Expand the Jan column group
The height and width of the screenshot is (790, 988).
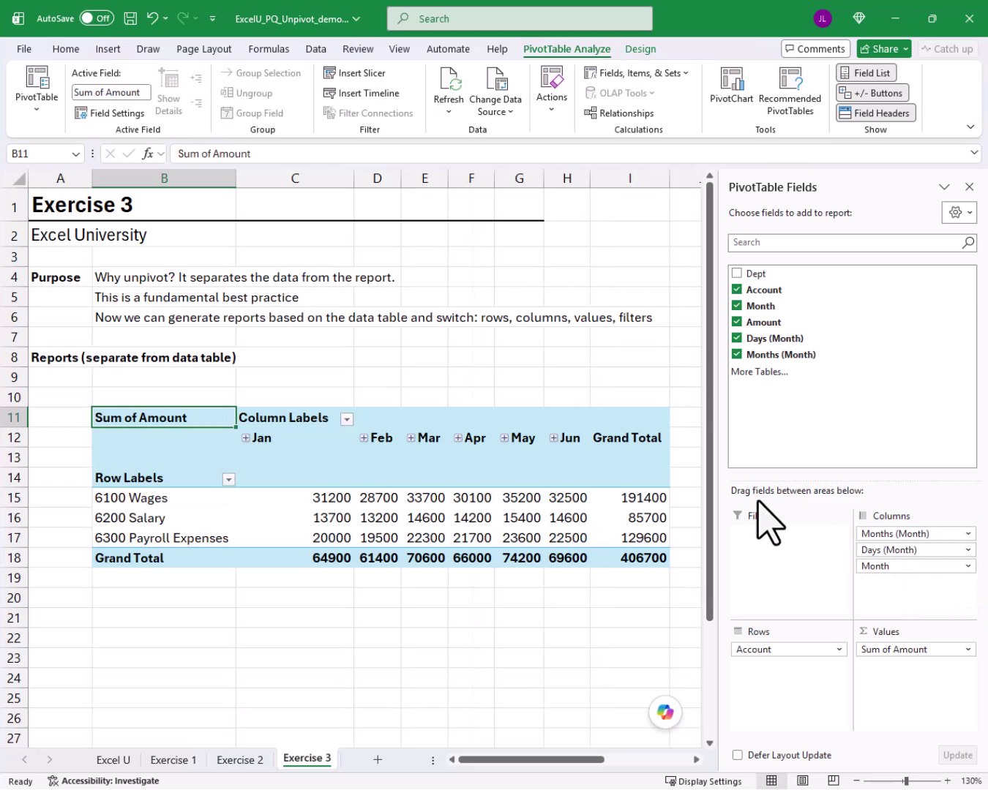pyautogui.click(x=246, y=437)
